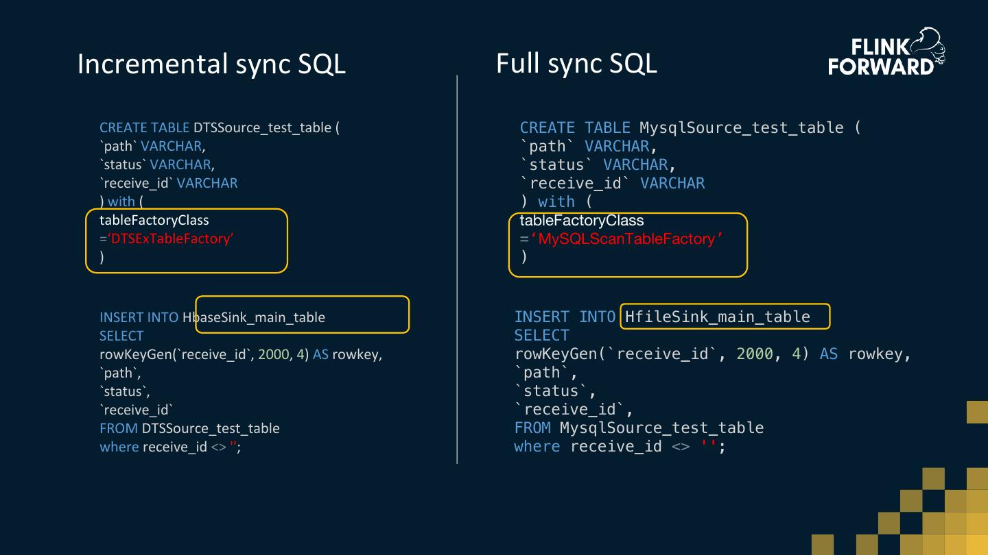Click rowKeyGen line ending 'rowkey,' in full sync SQL
Viewport: 988px width, 555px height.
point(713,354)
